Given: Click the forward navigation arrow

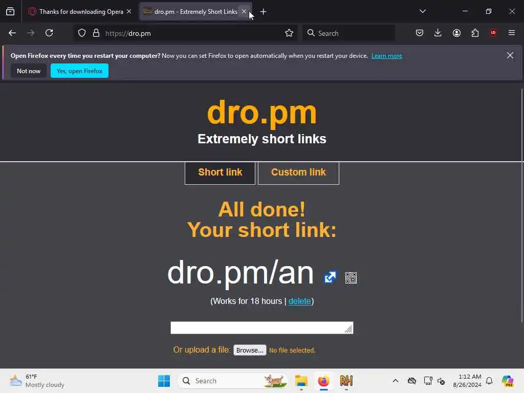Looking at the screenshot, I should pyautogui.click(x=31, y=33).
